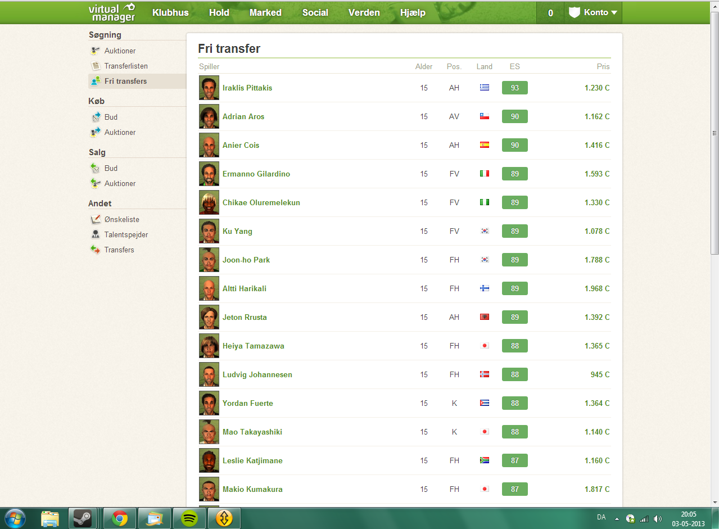The height and width of the screenshot is (529, 719).
Task: Click Yordan Fuerte's portrait thumbnail
Action: (x=209, y=403)
